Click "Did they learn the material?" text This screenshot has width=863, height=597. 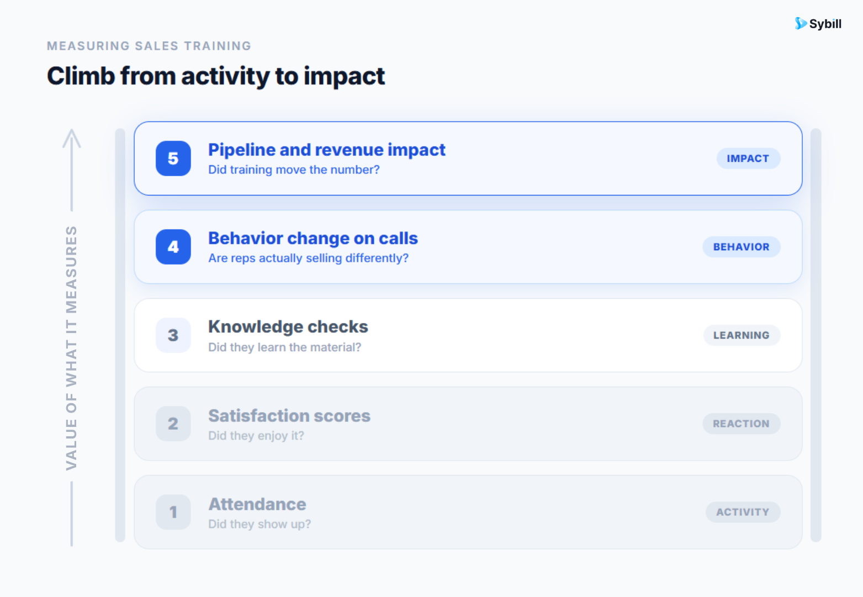(x=285, y=347)
